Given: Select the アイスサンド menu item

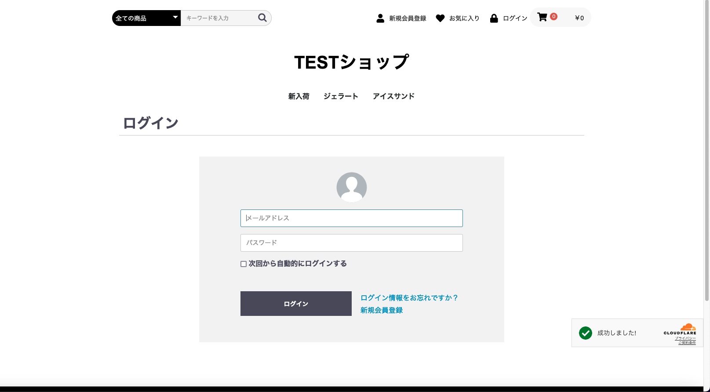Looking at the screenshot, I should coord(393,96).
